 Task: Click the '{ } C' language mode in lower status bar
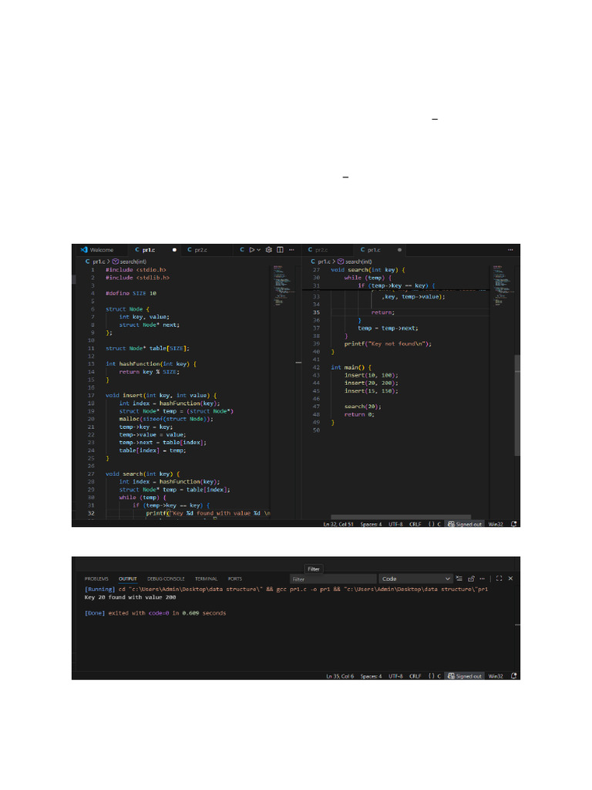coord(435,676)
